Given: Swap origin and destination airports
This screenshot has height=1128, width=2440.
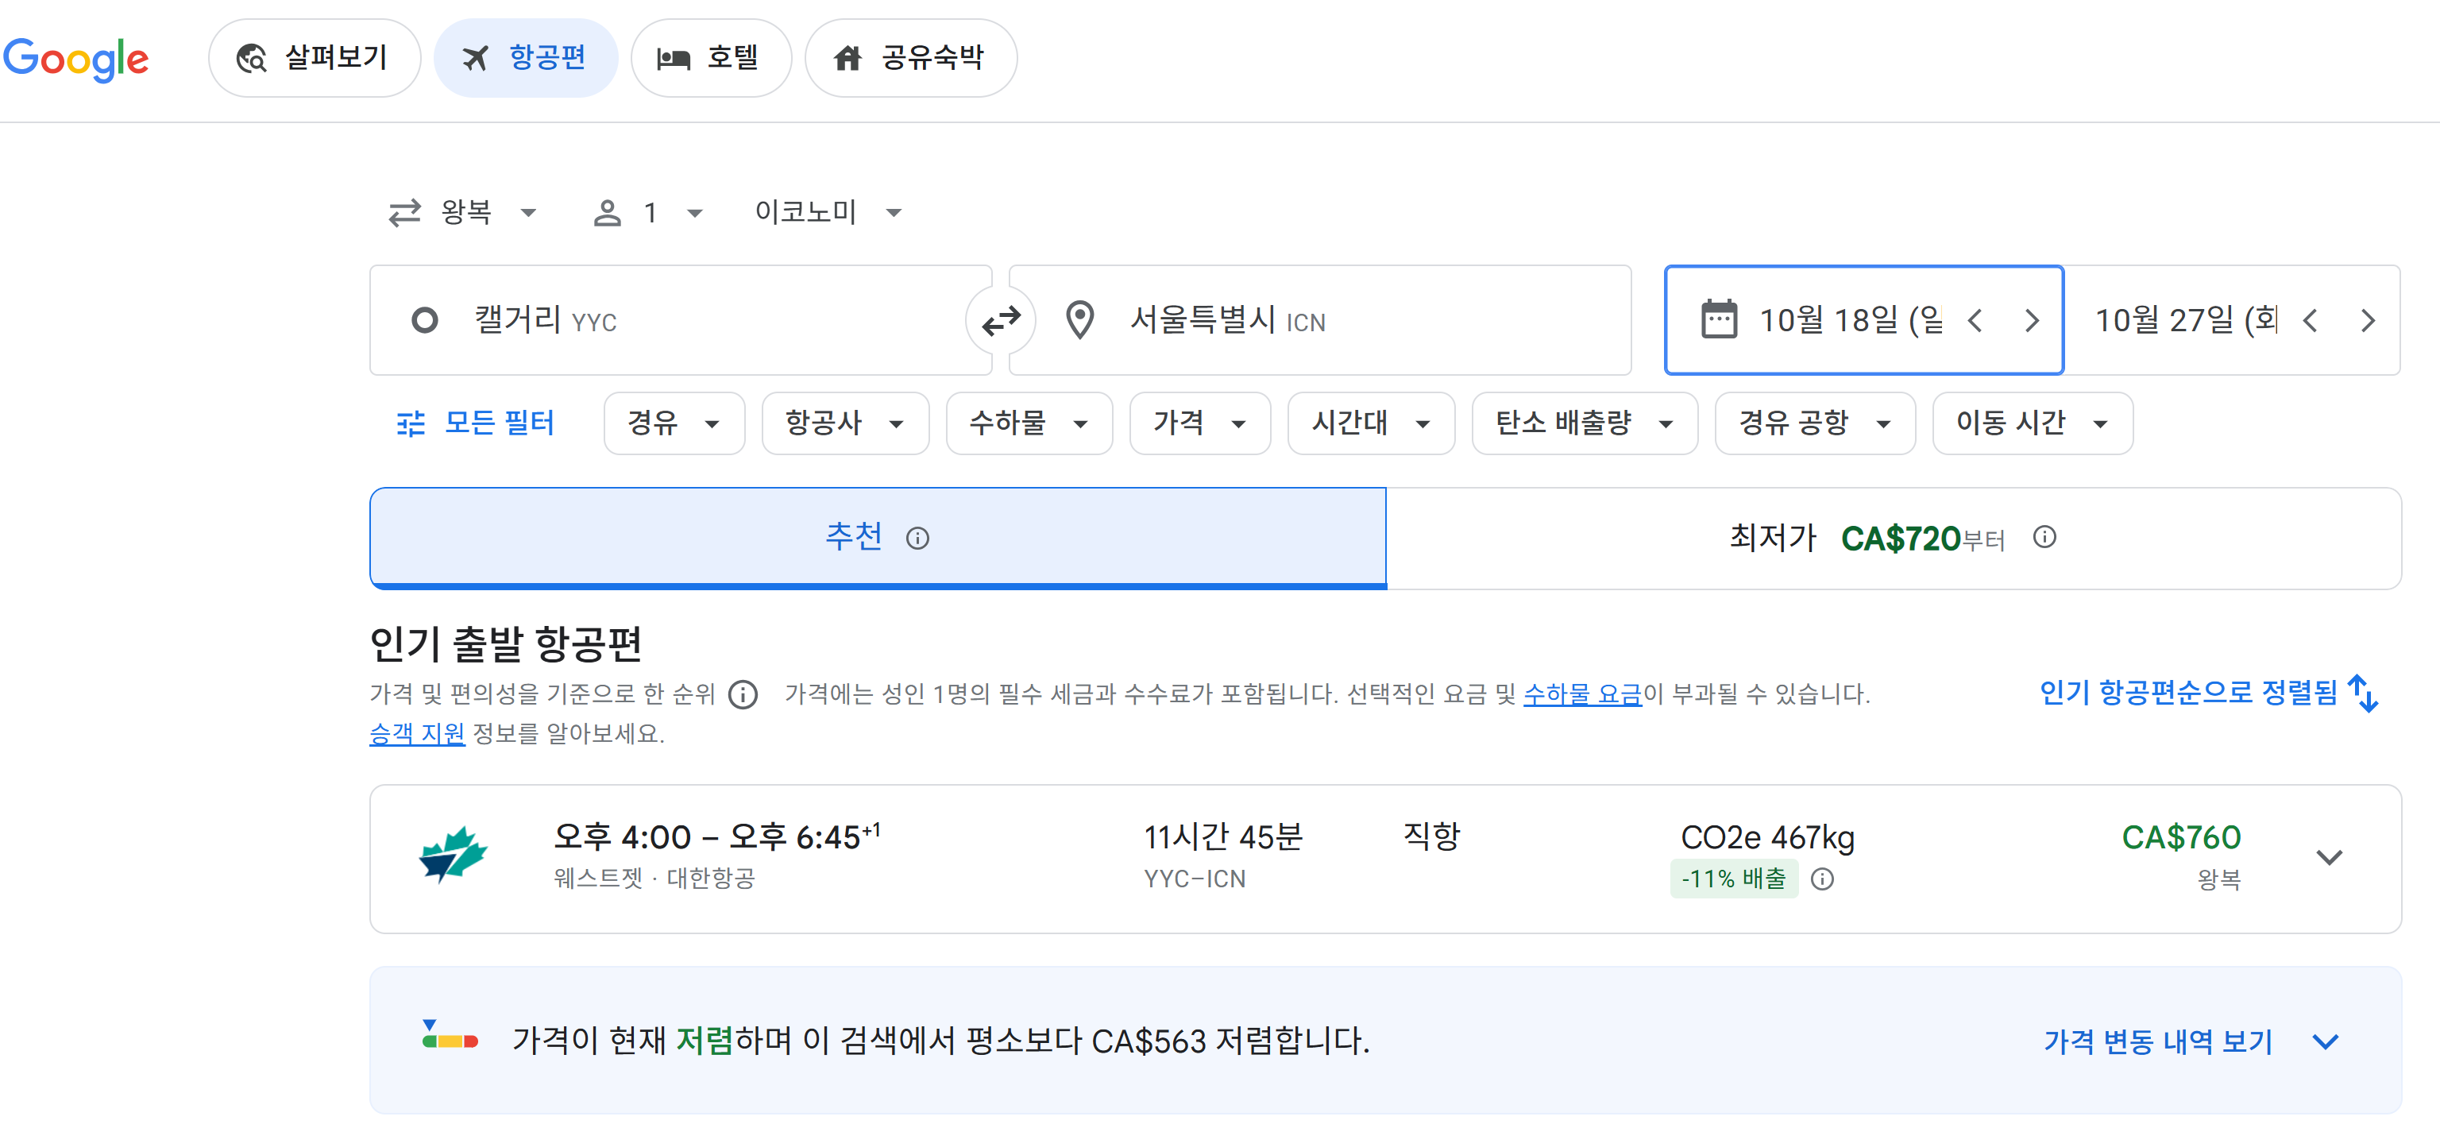Looking at the screenshot, I should click(x=1000, y=321).
